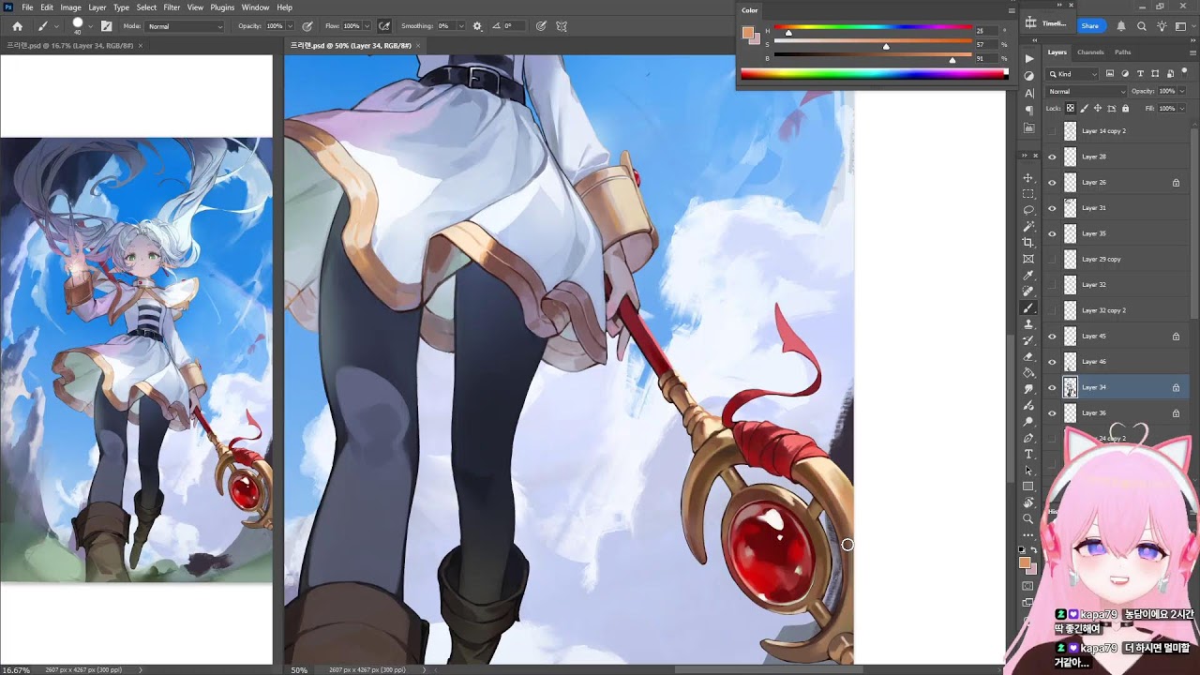Select the Move tool
The height and width of the screenshot is (675, 1200).
[x=1028, y=178]
